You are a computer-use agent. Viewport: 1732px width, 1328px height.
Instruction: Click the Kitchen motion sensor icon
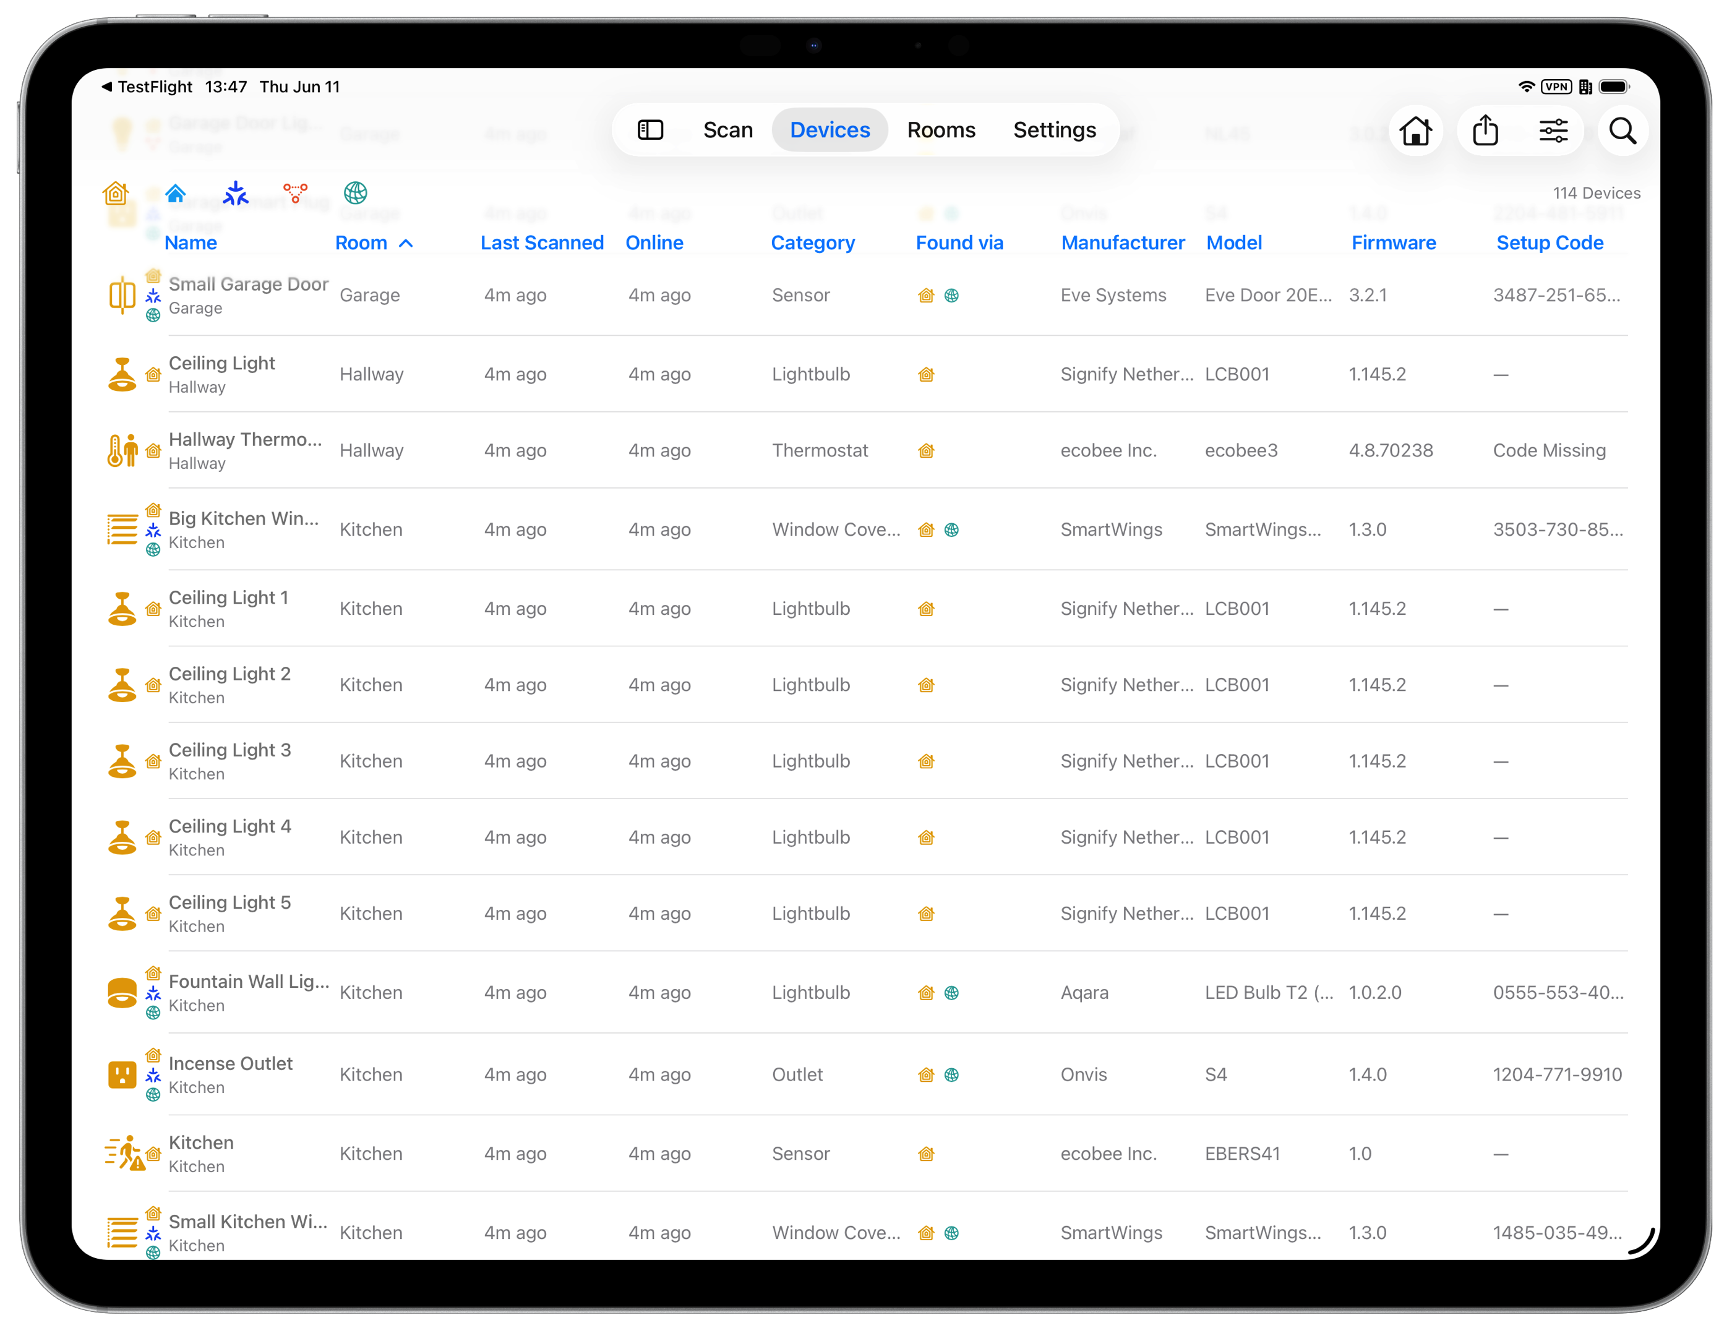point(124,1154)
